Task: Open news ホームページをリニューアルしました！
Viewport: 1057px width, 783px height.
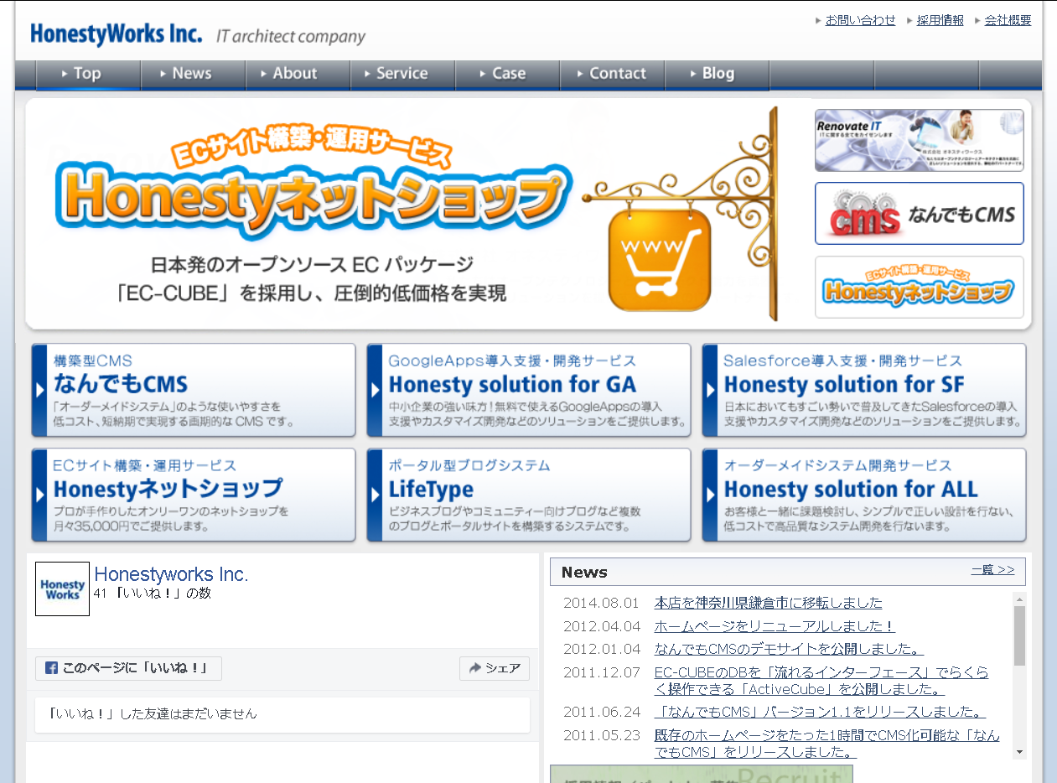Action: point(775,626)
